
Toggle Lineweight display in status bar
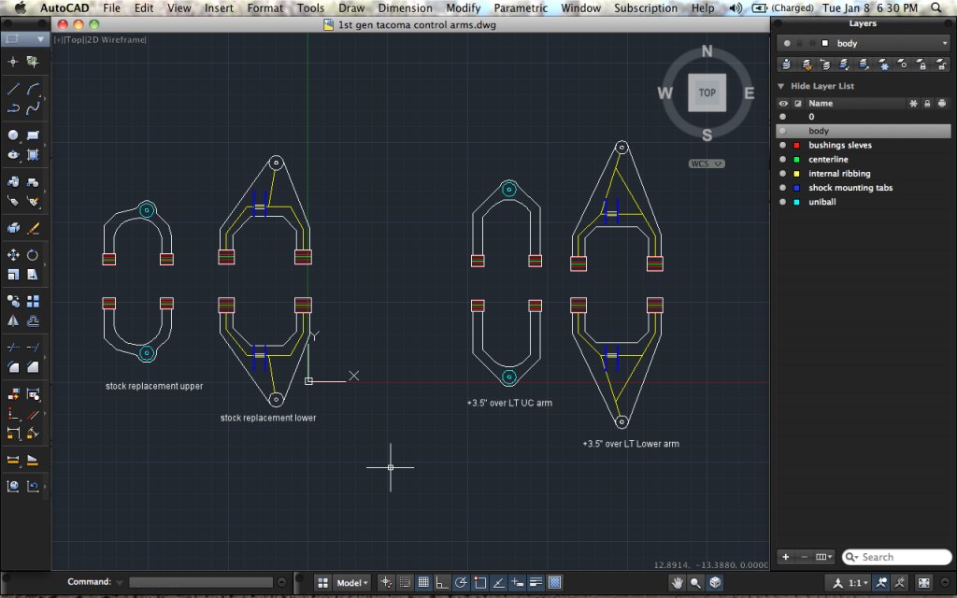pyautogui.click(x=536, y=583)
